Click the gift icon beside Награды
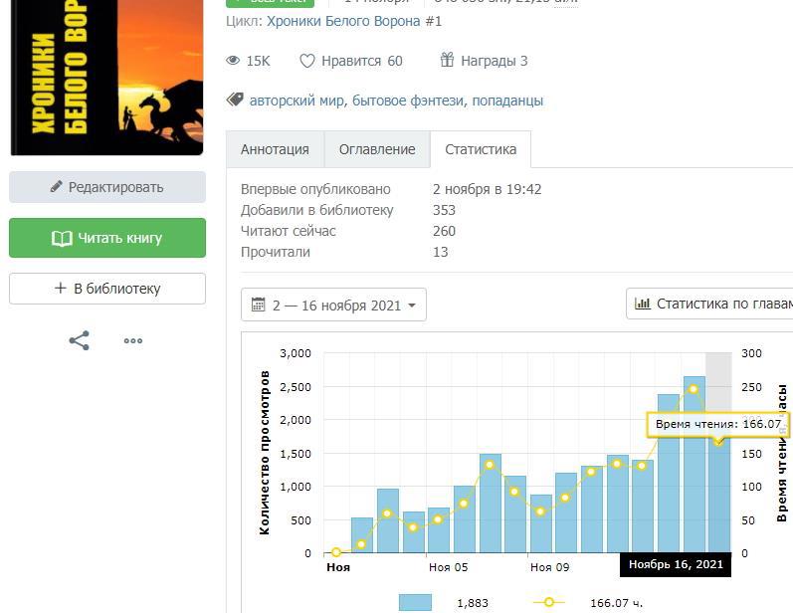The width and height of the screenshot is (793, 613). click(x=447, y=61)
